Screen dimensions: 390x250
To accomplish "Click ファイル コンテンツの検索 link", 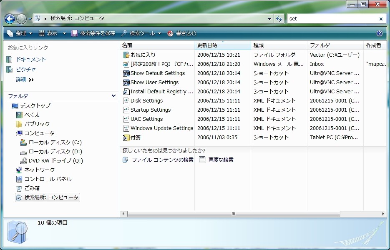I will coord(162,160).
